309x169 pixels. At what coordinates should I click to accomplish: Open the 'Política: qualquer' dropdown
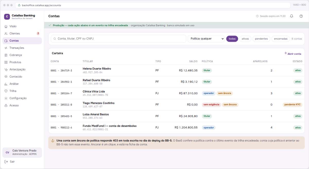click(x=206, y=39)
